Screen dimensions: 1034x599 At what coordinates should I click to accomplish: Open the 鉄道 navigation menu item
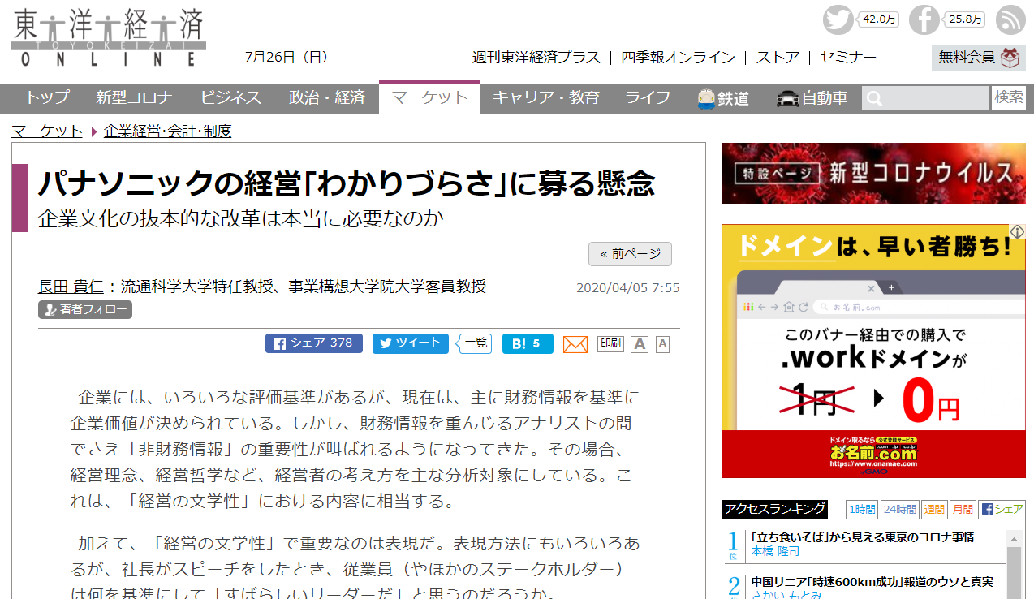[722, 98]
